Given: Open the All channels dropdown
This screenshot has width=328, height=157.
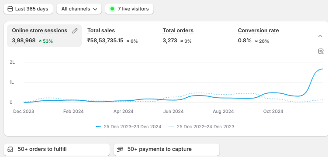Looking at the screenshot, I should click(79, 9).
